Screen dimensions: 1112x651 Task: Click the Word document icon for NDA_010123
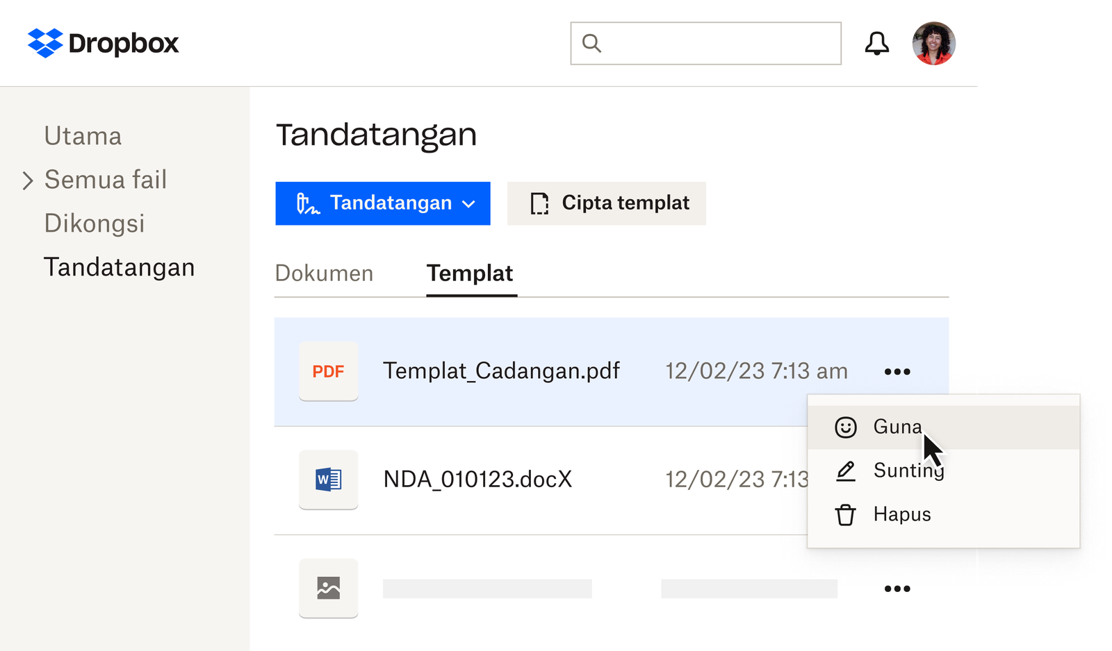click(x=328, y=480)
